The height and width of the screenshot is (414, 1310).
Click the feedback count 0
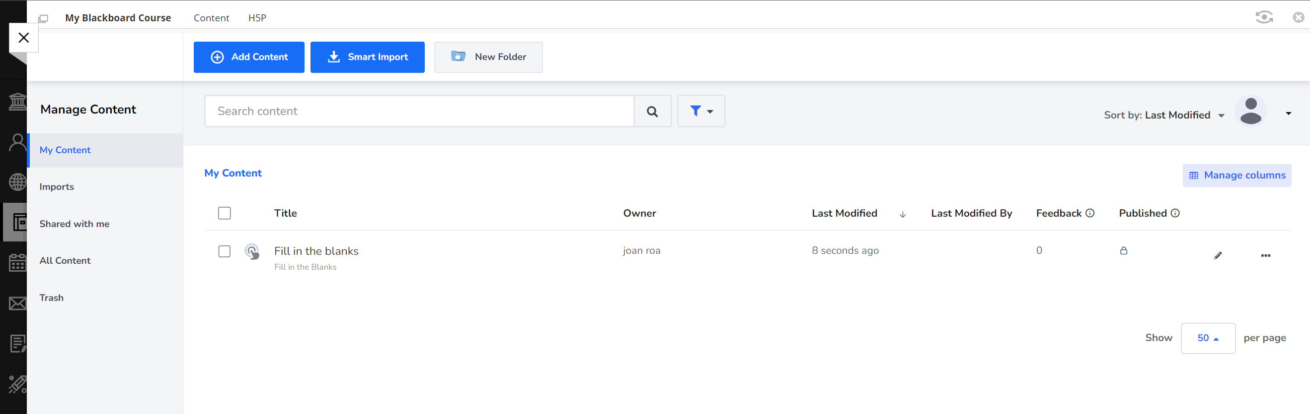click(x=1039, y=251)
